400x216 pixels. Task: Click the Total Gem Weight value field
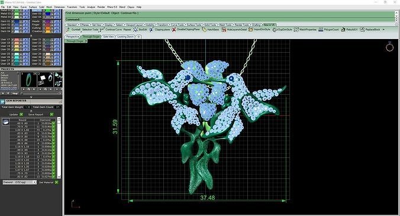[x=28, y=107]
